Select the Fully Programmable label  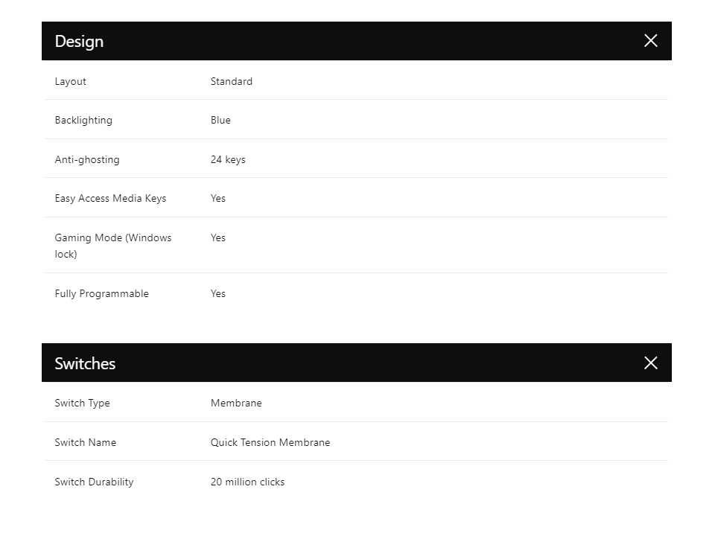tap(101, 293)
